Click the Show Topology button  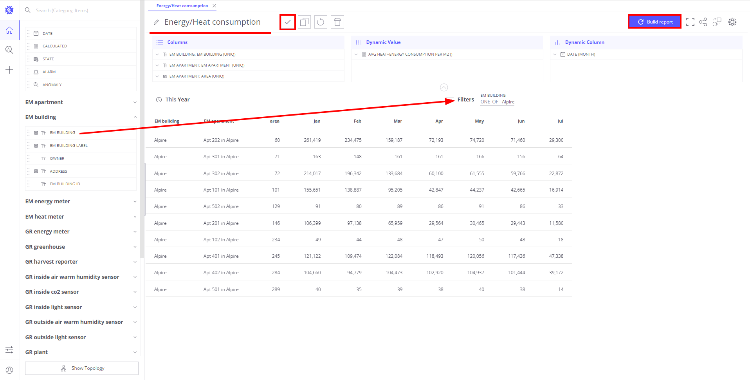pyautogui.click(x=82, y=368)
